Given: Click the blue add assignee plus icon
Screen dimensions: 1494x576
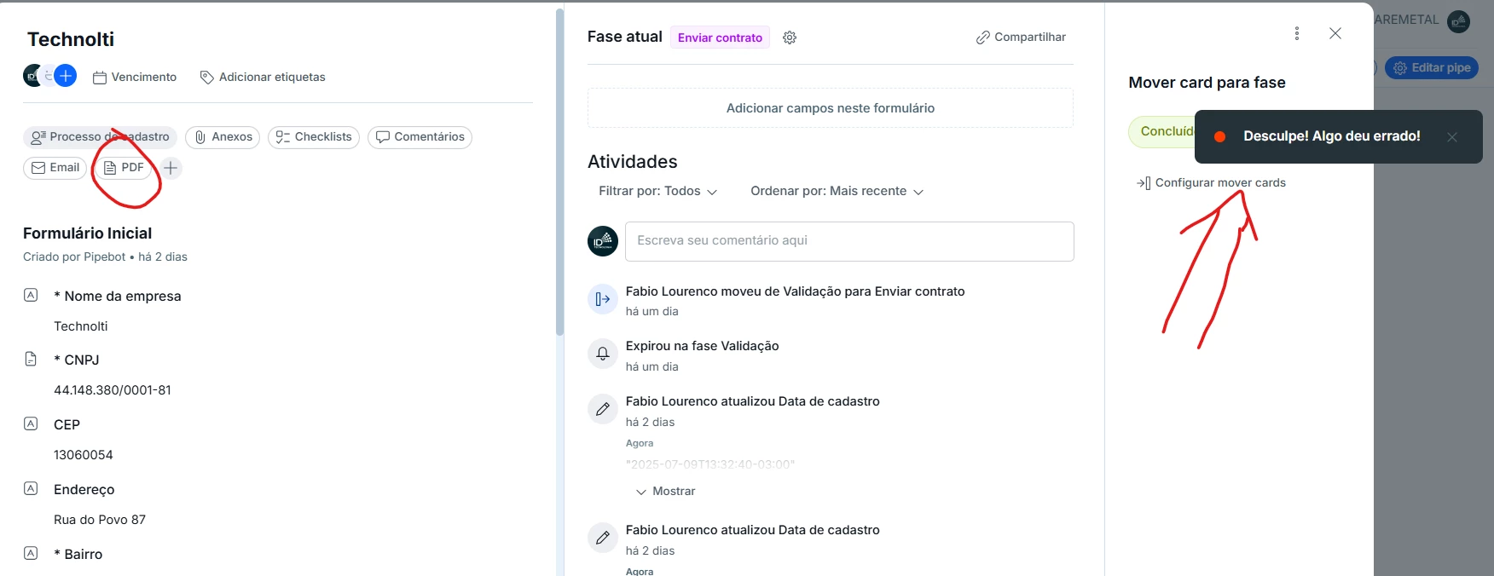Looking at the screenshot, I should point(66,76).
